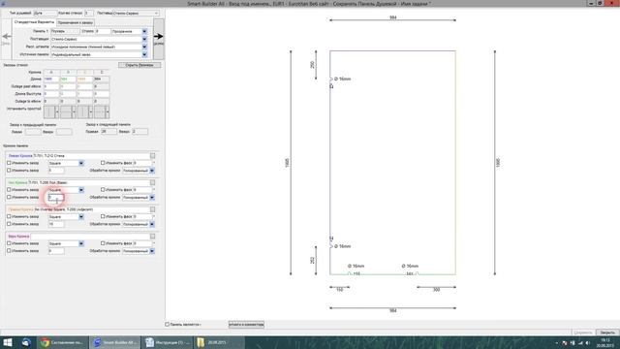This screenshot has width=620, height=349.
Task: Open the Панель 1 glass type dropdown arrow
Action: pos(144,31)
